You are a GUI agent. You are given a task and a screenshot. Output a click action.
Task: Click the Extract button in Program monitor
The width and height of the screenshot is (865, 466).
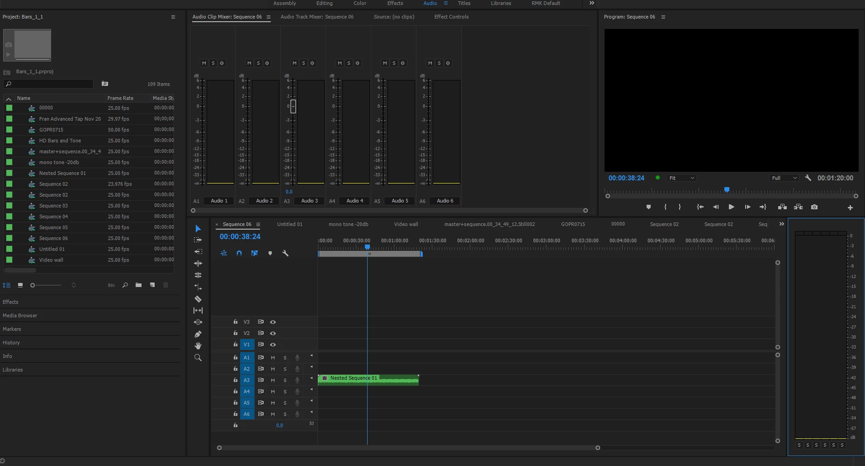pos(799,207)
